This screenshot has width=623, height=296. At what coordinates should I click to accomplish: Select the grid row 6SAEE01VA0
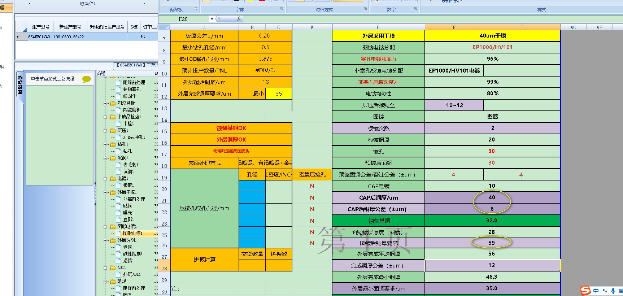87,37
